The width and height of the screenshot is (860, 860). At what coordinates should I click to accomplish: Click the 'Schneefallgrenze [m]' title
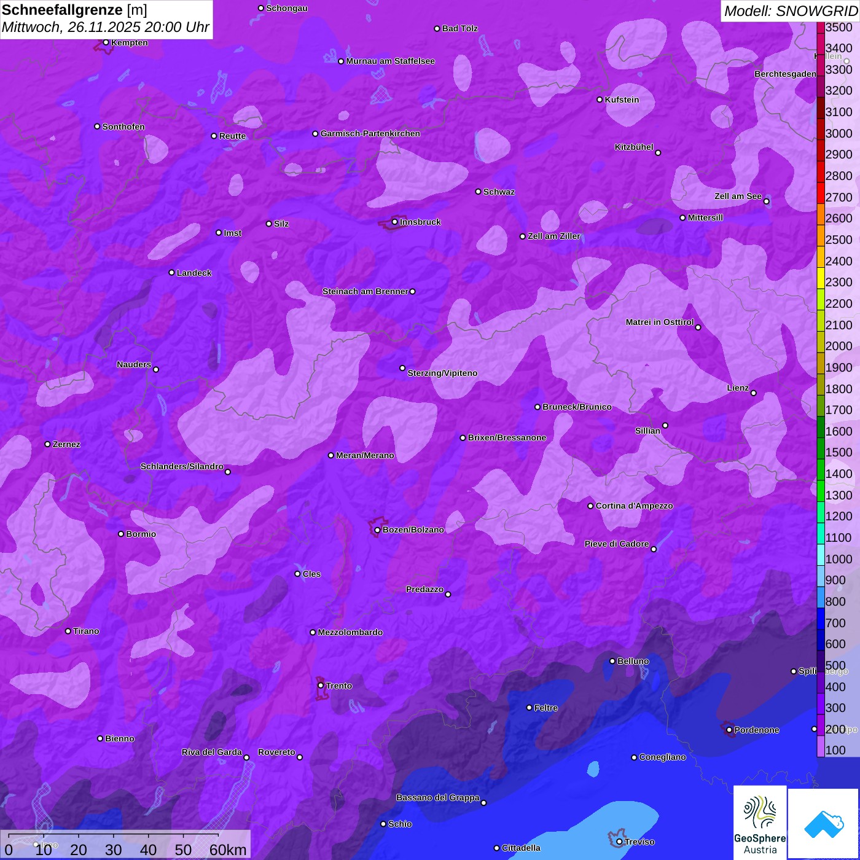pos(74,10)
